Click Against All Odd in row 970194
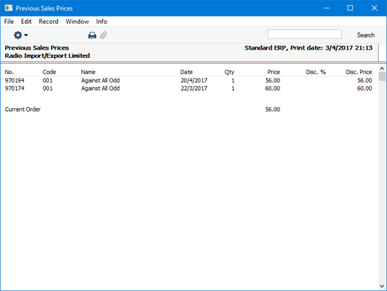 pos(100,80)
